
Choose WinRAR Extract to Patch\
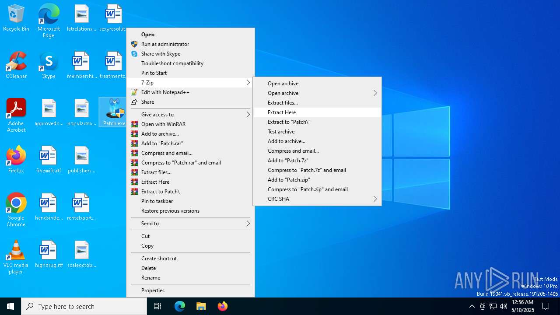190,192
